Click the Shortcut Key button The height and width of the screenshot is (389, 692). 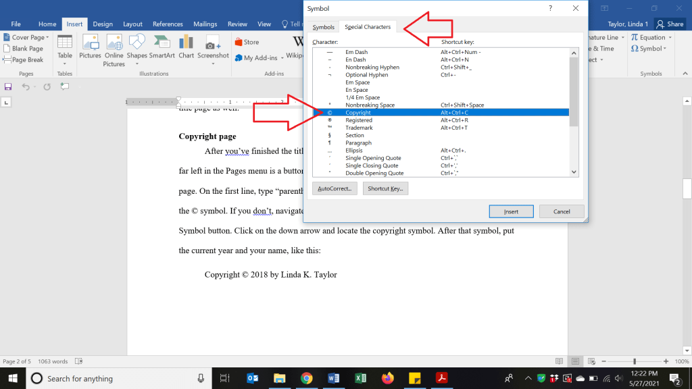[385, 188]
